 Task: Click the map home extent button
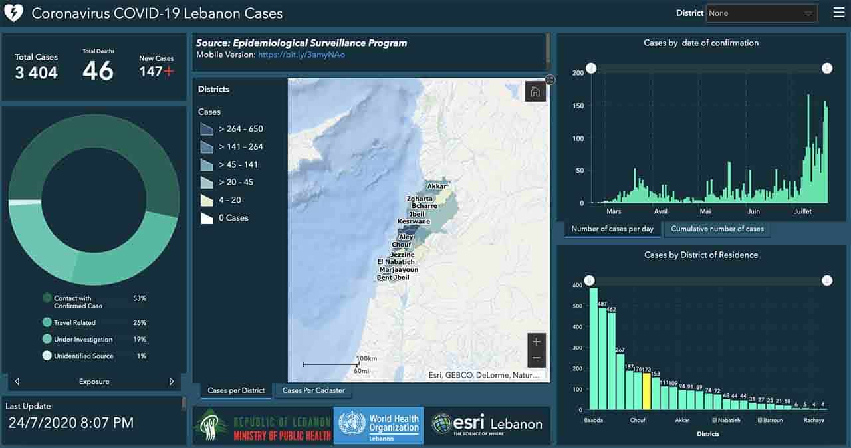[535, 92]
